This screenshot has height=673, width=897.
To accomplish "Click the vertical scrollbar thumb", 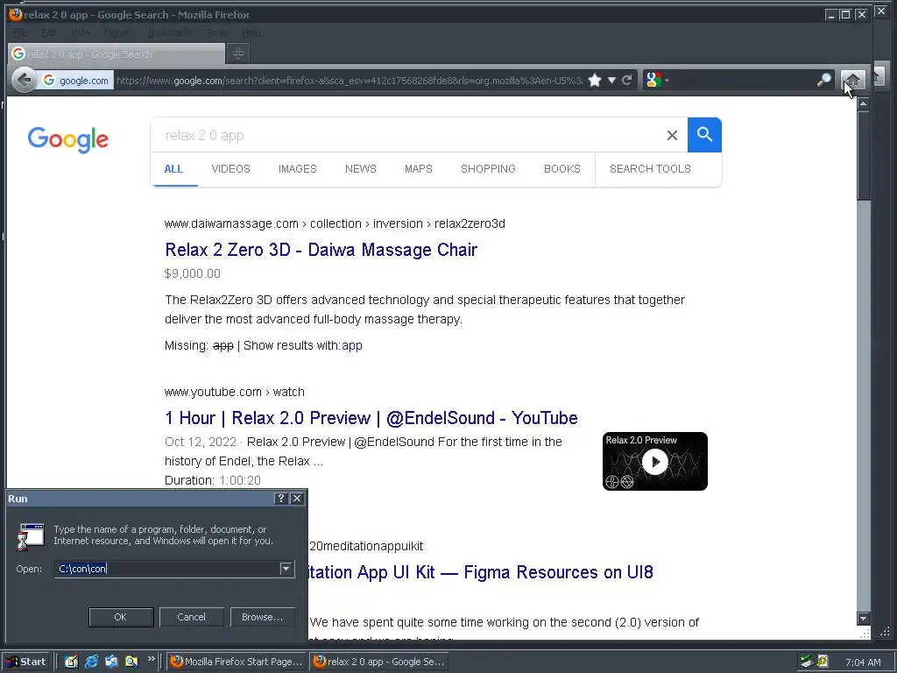I will 863,155.
